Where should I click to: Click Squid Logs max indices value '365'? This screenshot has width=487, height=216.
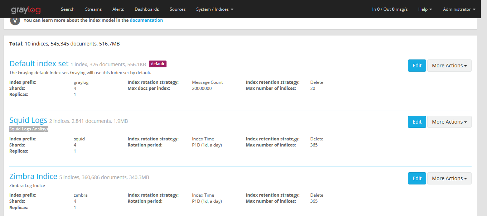314,145
